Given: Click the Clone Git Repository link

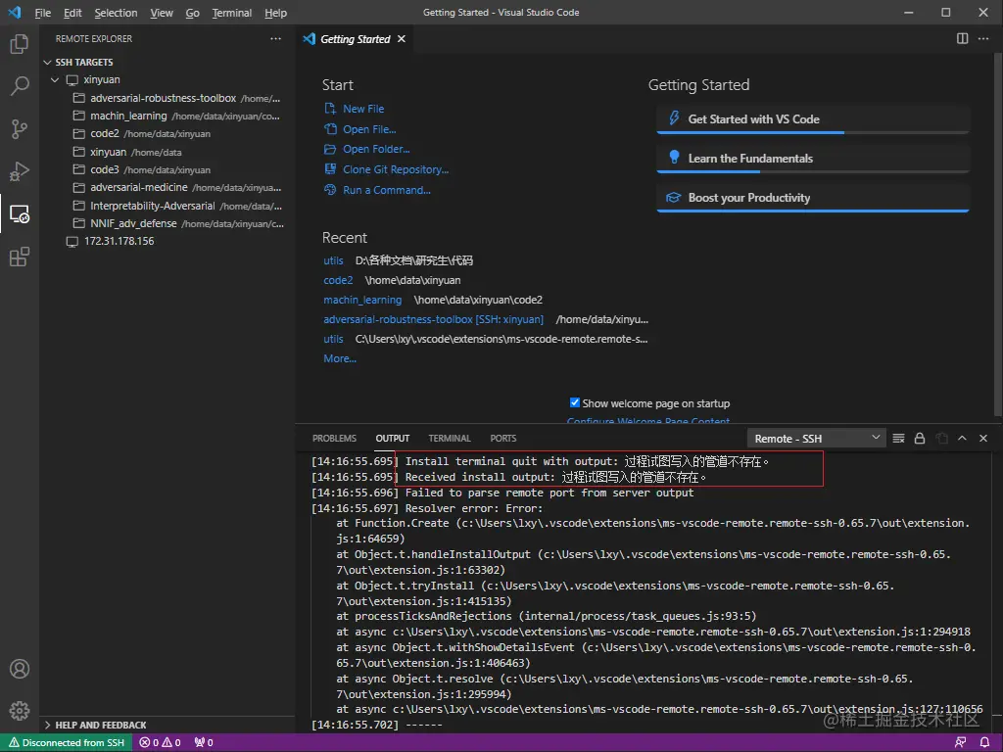Looking at the screenshot, I should [x=395, y=169].
